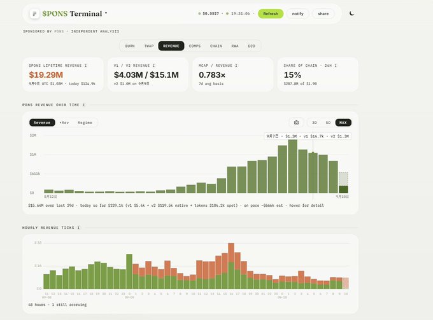The image size is (433, 320).
Task: Click the 0.783× MCAP ratio value
Action: coord(212,75)
